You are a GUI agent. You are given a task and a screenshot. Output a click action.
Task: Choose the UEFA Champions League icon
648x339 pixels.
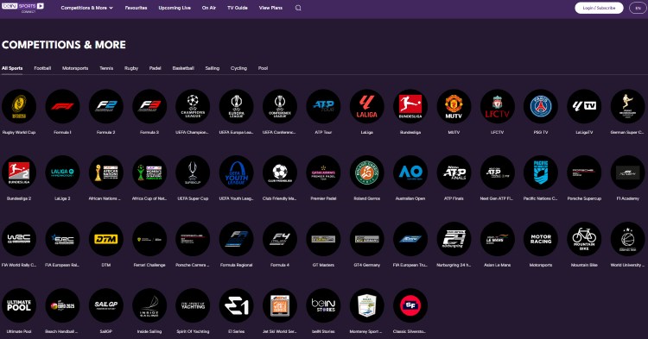pyautogui.click(x=193, y=106)
